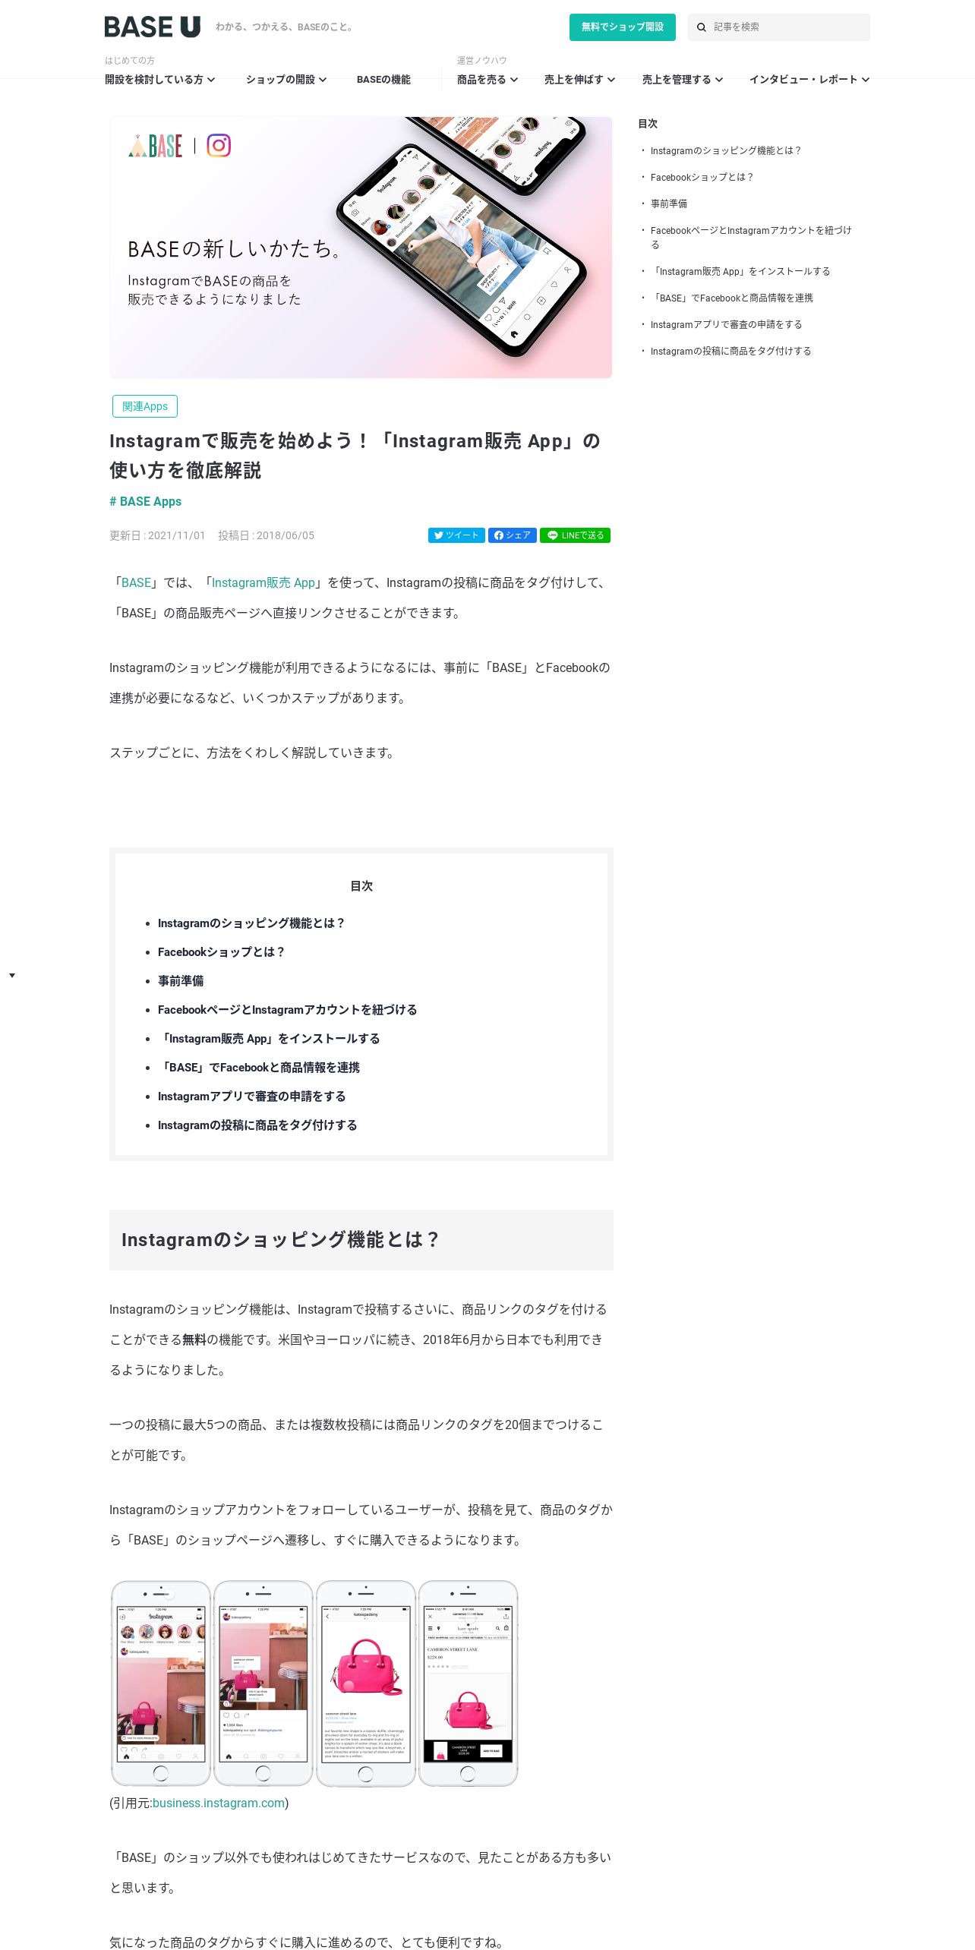Image resolution: width=975 pixels, height=1950 pixels.
Task: Expand the 売上を管理する menu
Action: coord(683,80)
